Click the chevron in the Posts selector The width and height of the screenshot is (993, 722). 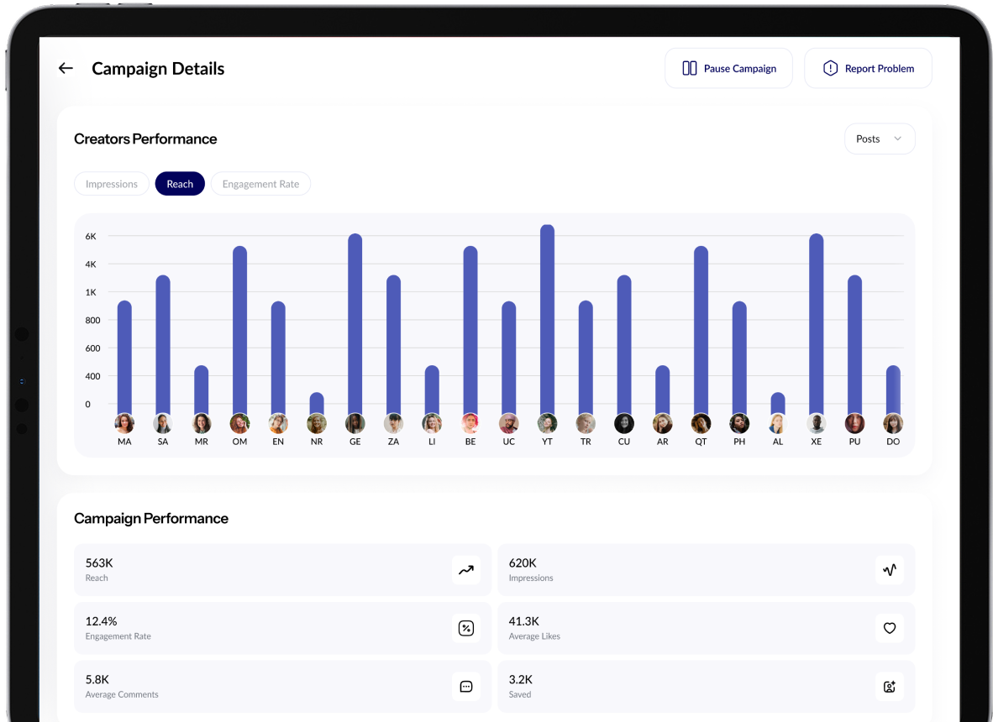tap(897, 139)
